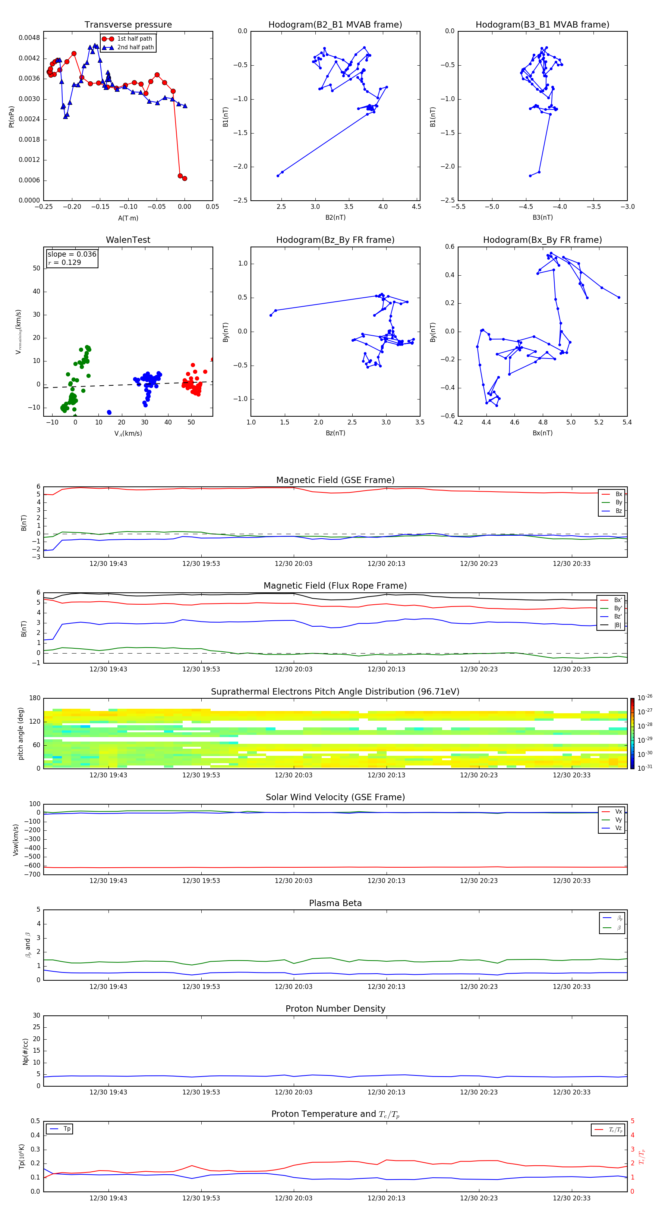Image resolution: width=671 pixels, height=1231 pixels.
Task: Click the 'Np(#/cc)' y-axis label
Action: (25, 1051)
